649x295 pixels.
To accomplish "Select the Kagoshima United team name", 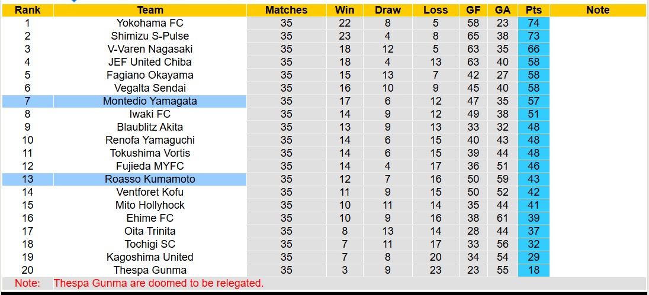I will point(150,257).
